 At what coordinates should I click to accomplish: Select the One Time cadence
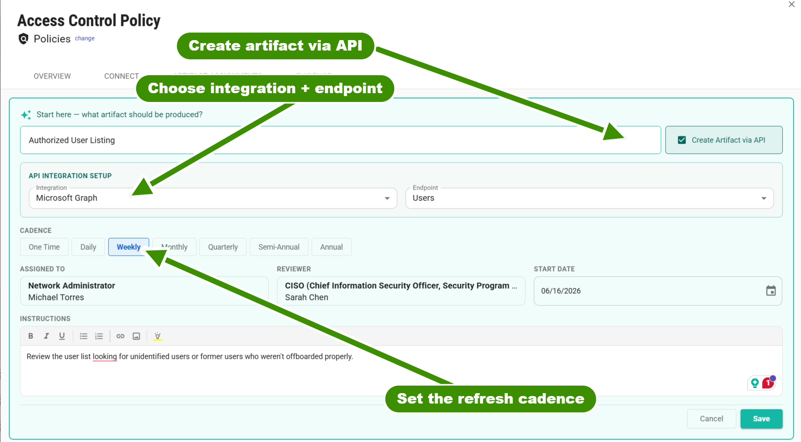coord(44,247)
